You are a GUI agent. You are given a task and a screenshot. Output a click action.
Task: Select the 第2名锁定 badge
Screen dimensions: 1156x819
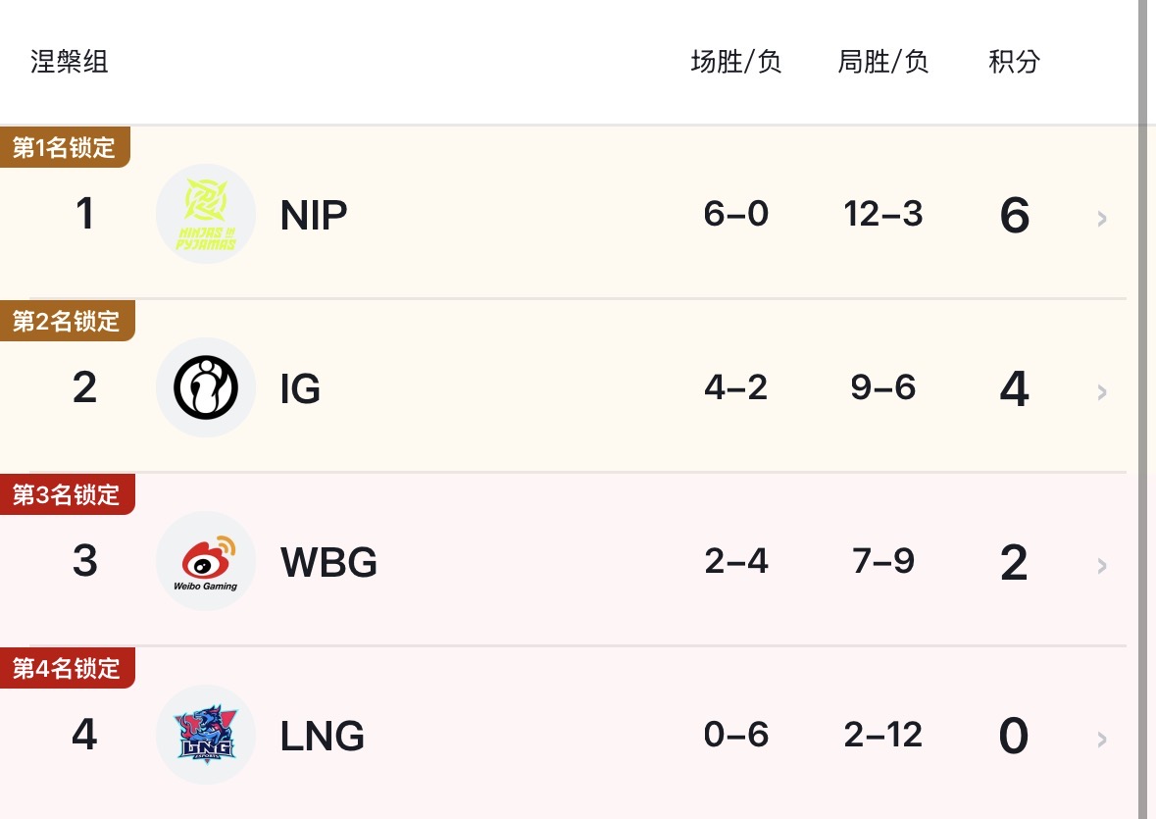point(67,321)
